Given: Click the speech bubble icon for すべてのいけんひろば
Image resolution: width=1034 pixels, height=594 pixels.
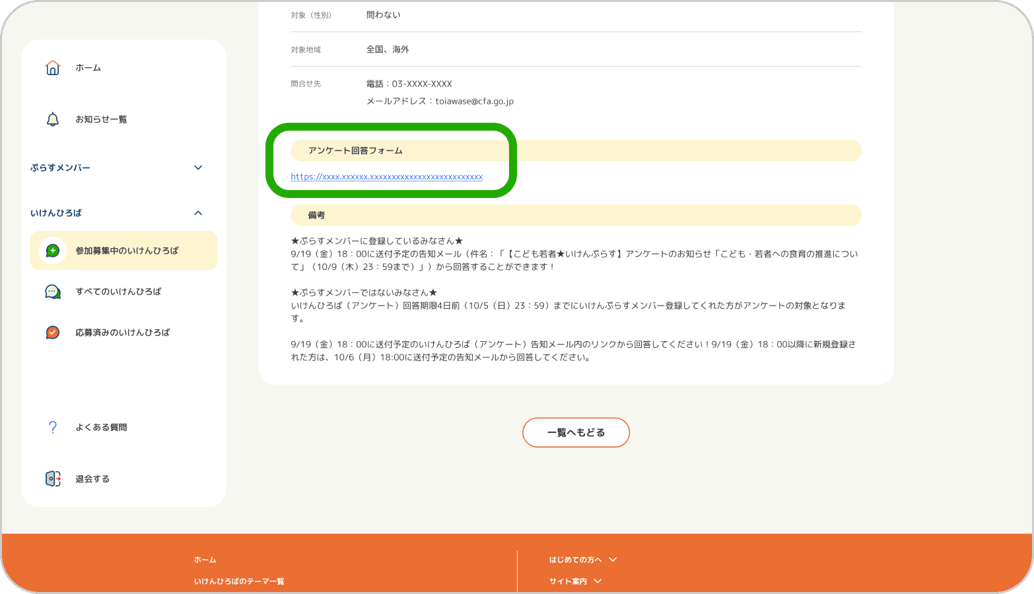Looking at the screenshot, I should pos(52,291).
